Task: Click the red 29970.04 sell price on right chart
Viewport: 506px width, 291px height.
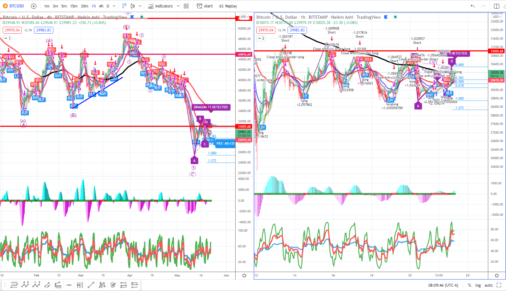Action: [x=266, y=30]
